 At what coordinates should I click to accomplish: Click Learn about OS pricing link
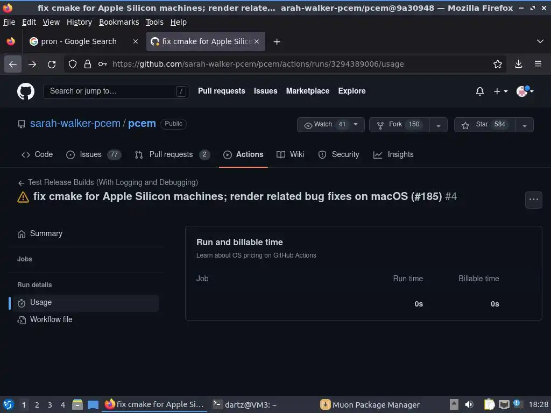click(x=256, y=255)
